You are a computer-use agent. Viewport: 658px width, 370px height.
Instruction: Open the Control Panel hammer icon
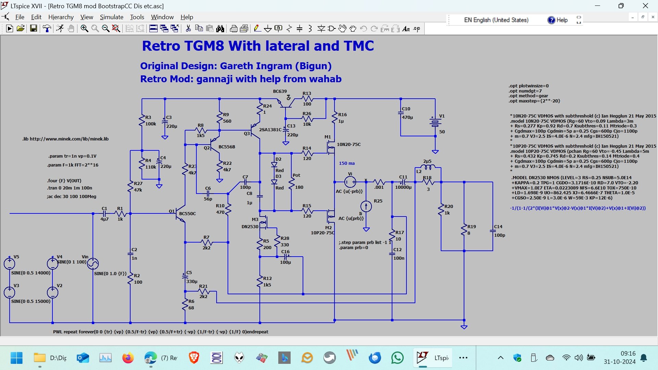(x=47, y=29)
